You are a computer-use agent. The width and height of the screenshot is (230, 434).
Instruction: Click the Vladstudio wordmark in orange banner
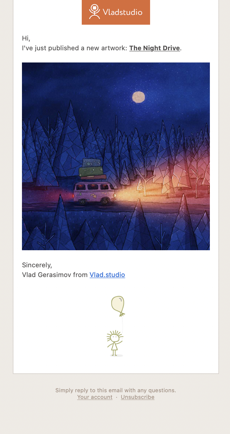122,12
